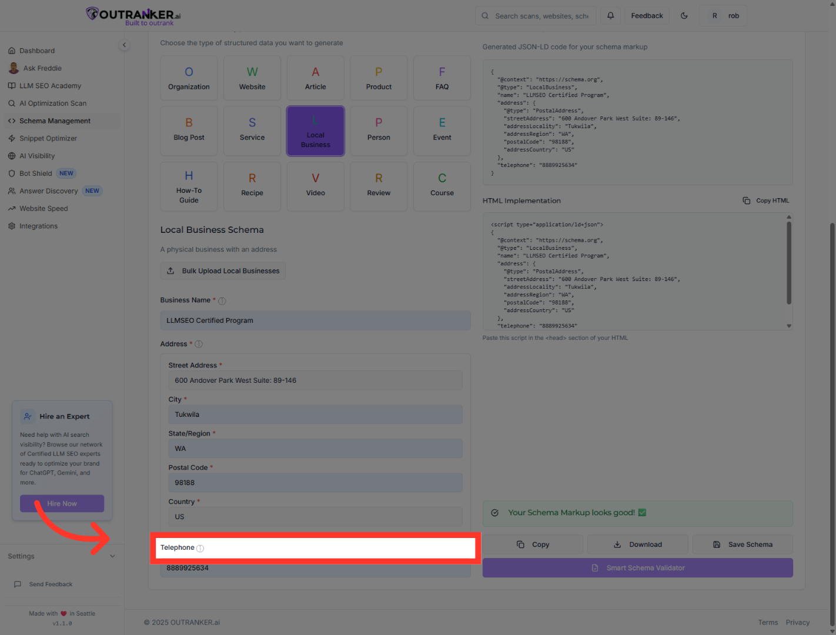Click the Telephone info icon
836x635 pixels.
tap(200, 549)
